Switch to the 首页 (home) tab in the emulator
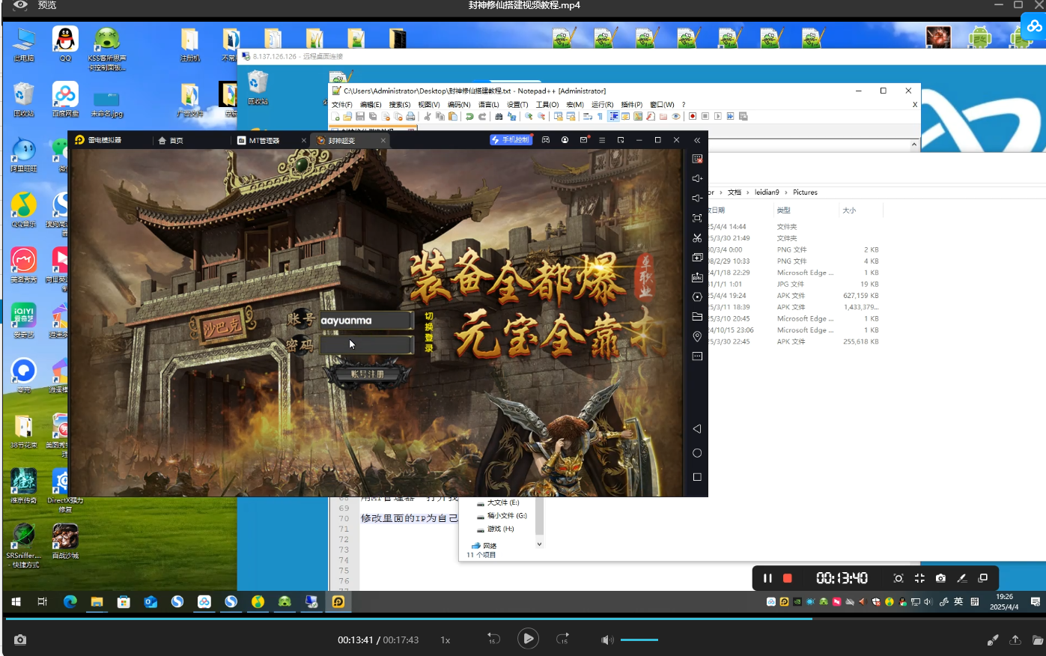Viewport: 1046px width, 656px height. [171, 140]
